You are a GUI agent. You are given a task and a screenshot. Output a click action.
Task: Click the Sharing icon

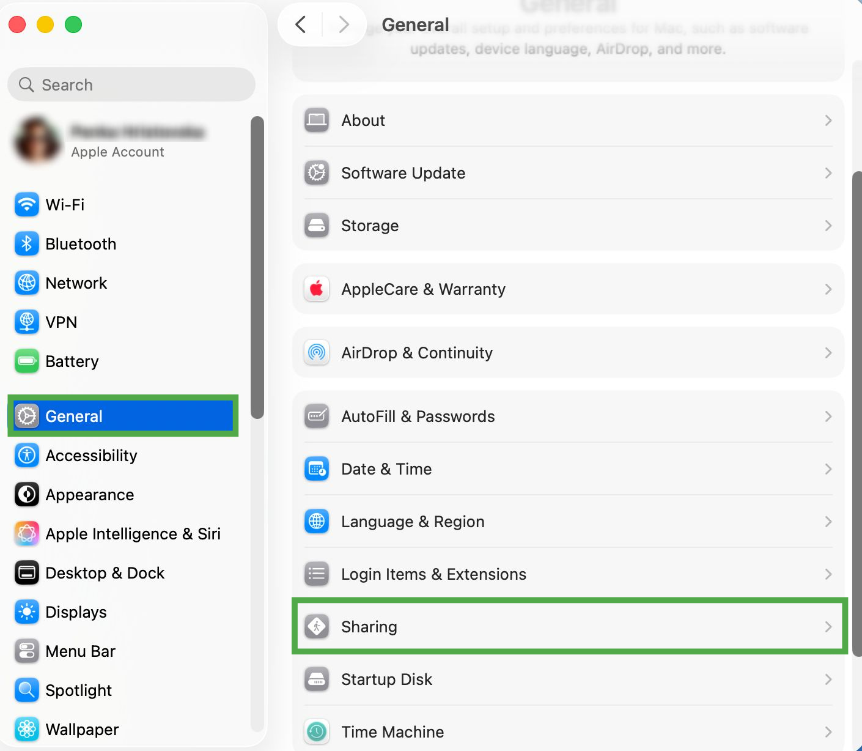317,627
